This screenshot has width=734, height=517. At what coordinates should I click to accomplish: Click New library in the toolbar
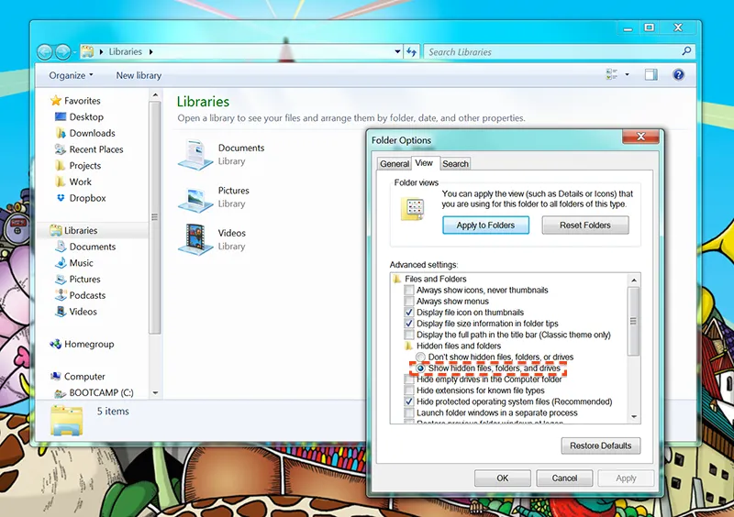click(139, 75)
